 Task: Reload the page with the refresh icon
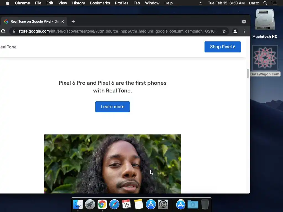coord(3,31)
